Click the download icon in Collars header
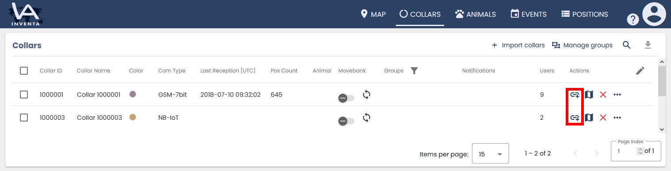This screenshot has width=671, height=171. click(x=648, y=45)
